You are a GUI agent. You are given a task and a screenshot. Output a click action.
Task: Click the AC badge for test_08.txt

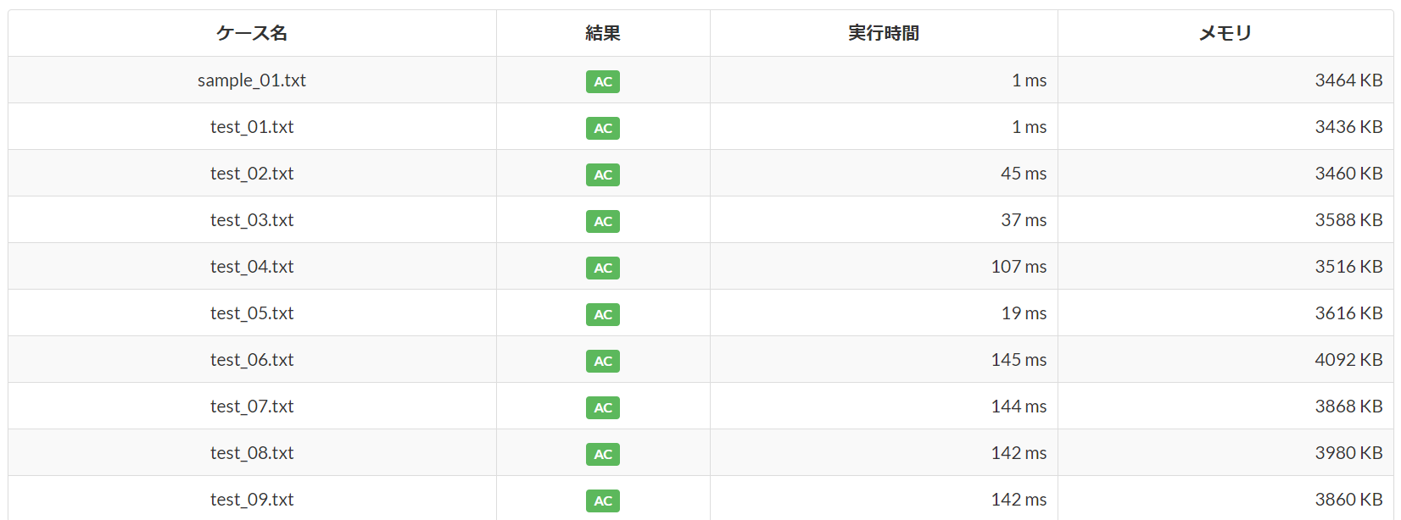603,454
